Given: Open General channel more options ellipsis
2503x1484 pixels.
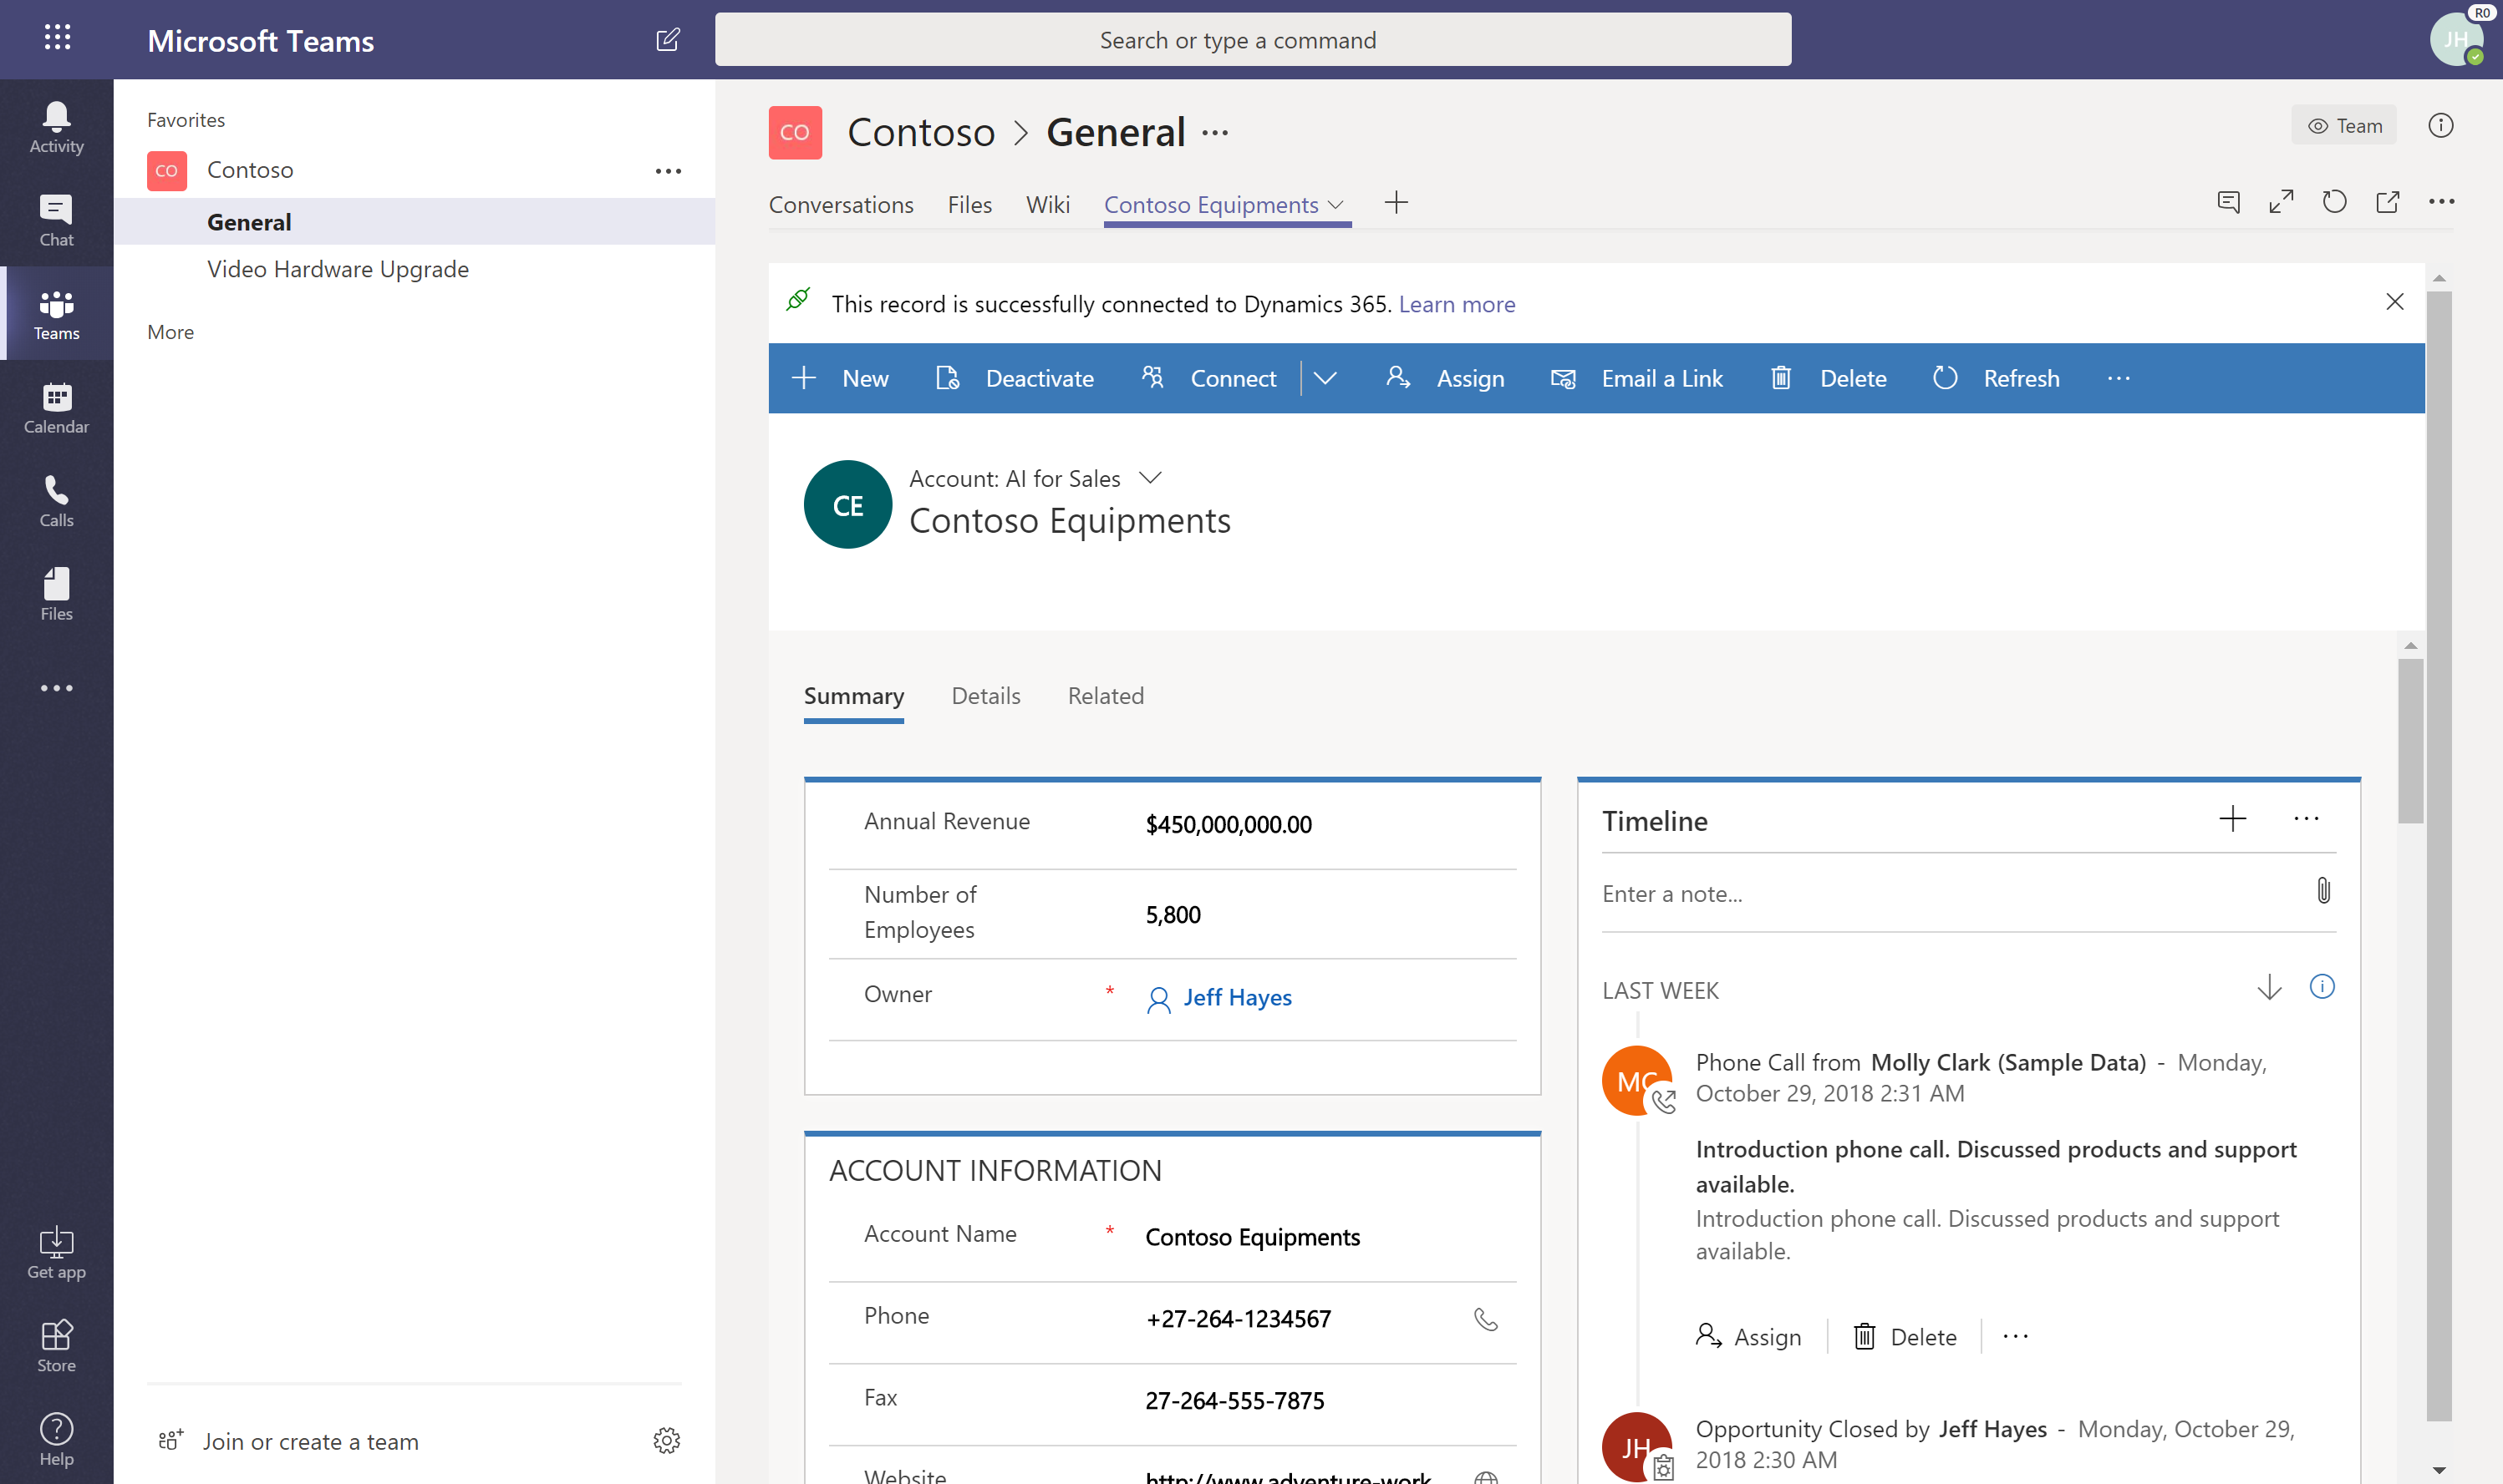Looking at the screenshot, I should coord(1215,133).
